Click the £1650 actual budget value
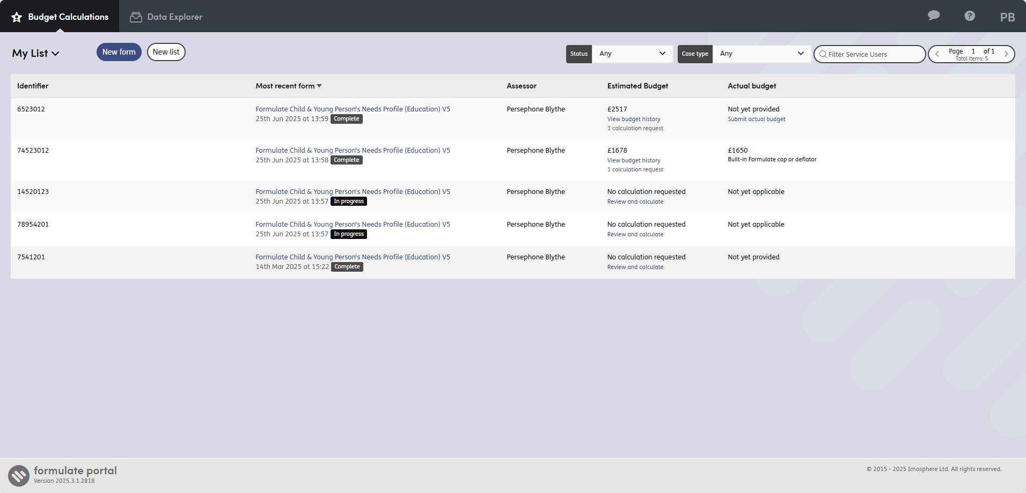The height and width of the screenshot is (493, 1026). pyautogui.click(x=738, y=150)
